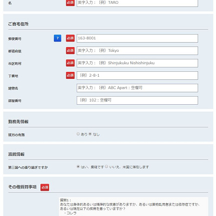This screenshot has width=216, height=216.
Task: Click the red 必須 badge beside 名 field
Action: (x=70, y=3)
